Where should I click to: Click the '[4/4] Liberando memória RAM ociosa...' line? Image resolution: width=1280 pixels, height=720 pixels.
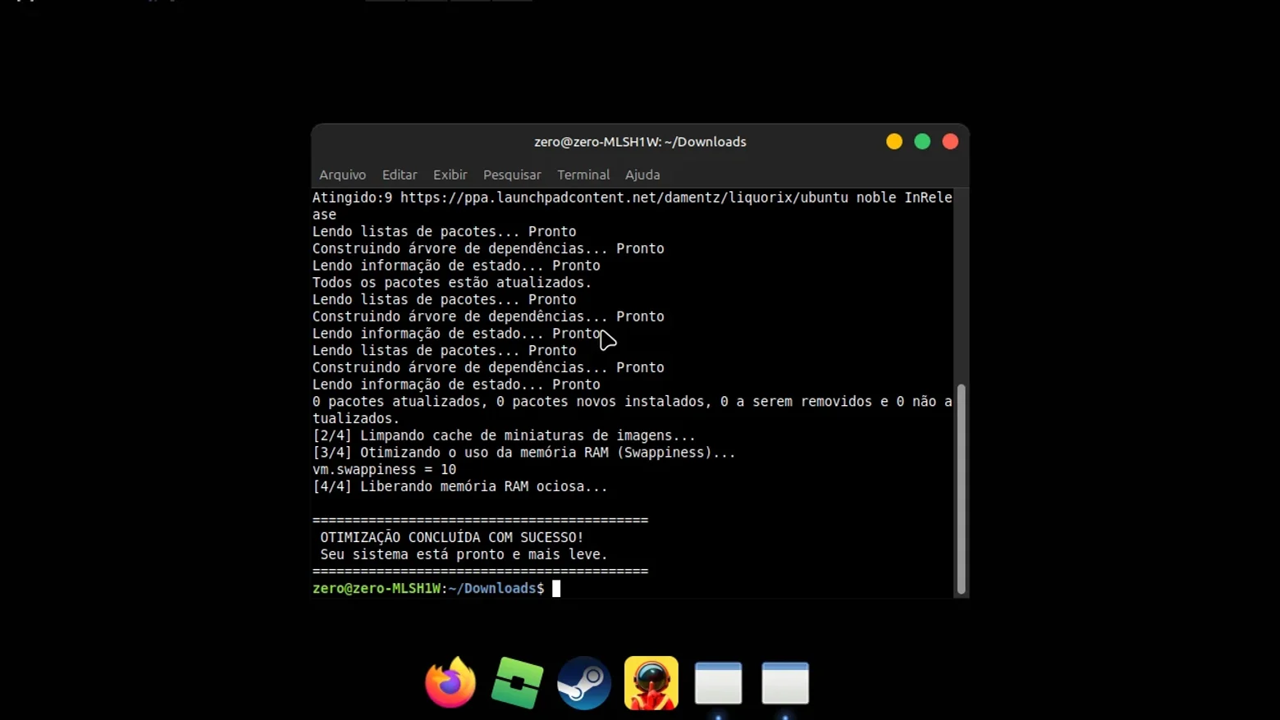460,486
